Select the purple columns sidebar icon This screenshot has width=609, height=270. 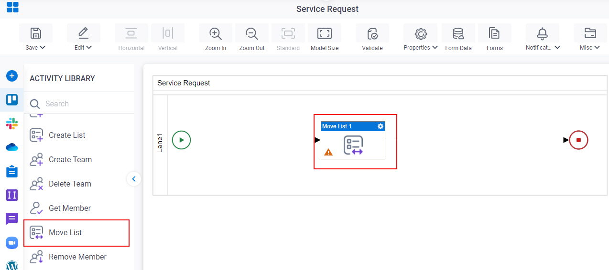(12, 195)
